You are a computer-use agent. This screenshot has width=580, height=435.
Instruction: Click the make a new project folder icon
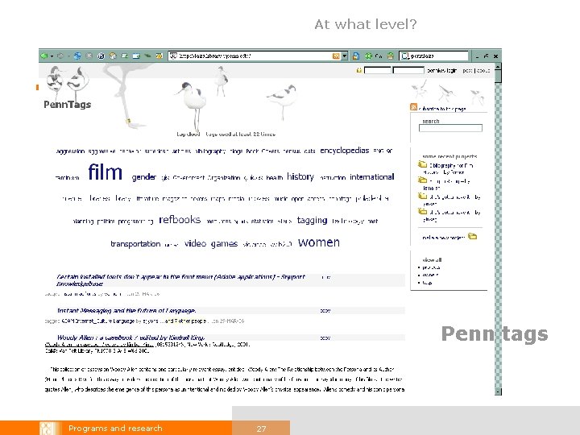pyautogui.click(x=472, y=236)
